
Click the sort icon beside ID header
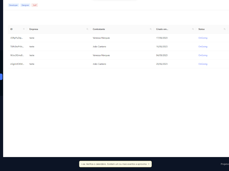tap(24, 29)
